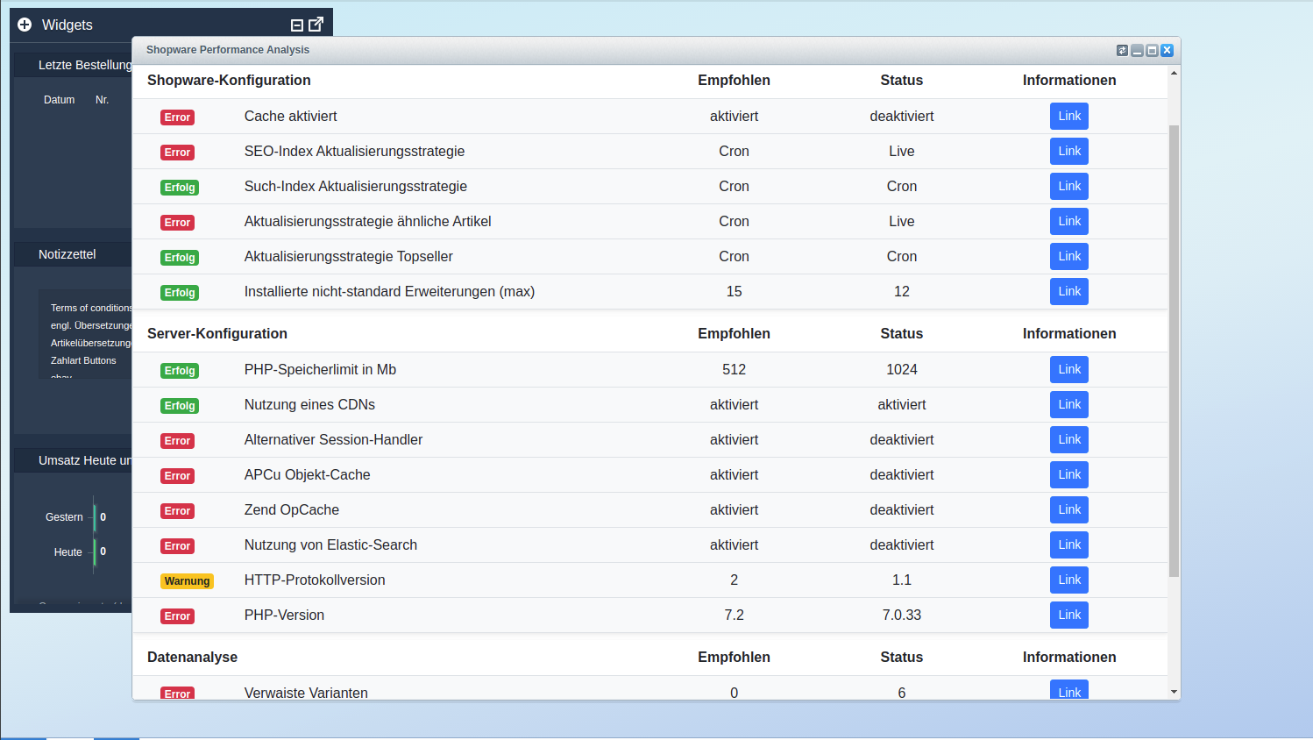
Task: Minimize the Shopware Performance Analysis window
Action: (1137, 51)
